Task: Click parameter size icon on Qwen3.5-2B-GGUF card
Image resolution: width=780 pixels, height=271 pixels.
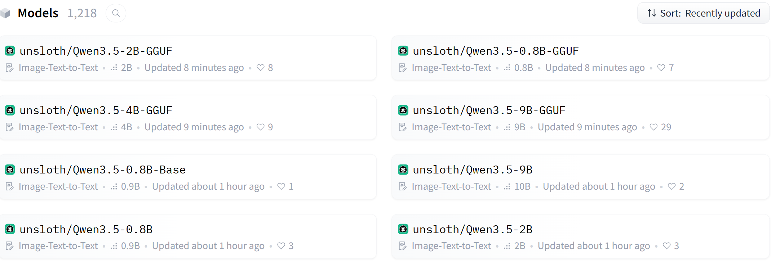Action: point(114,68)
